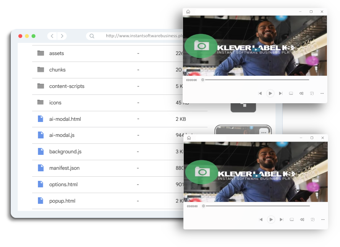Click the browser forward arrow
This screenshot has height=247, width=340.
[x=62, y=36]
